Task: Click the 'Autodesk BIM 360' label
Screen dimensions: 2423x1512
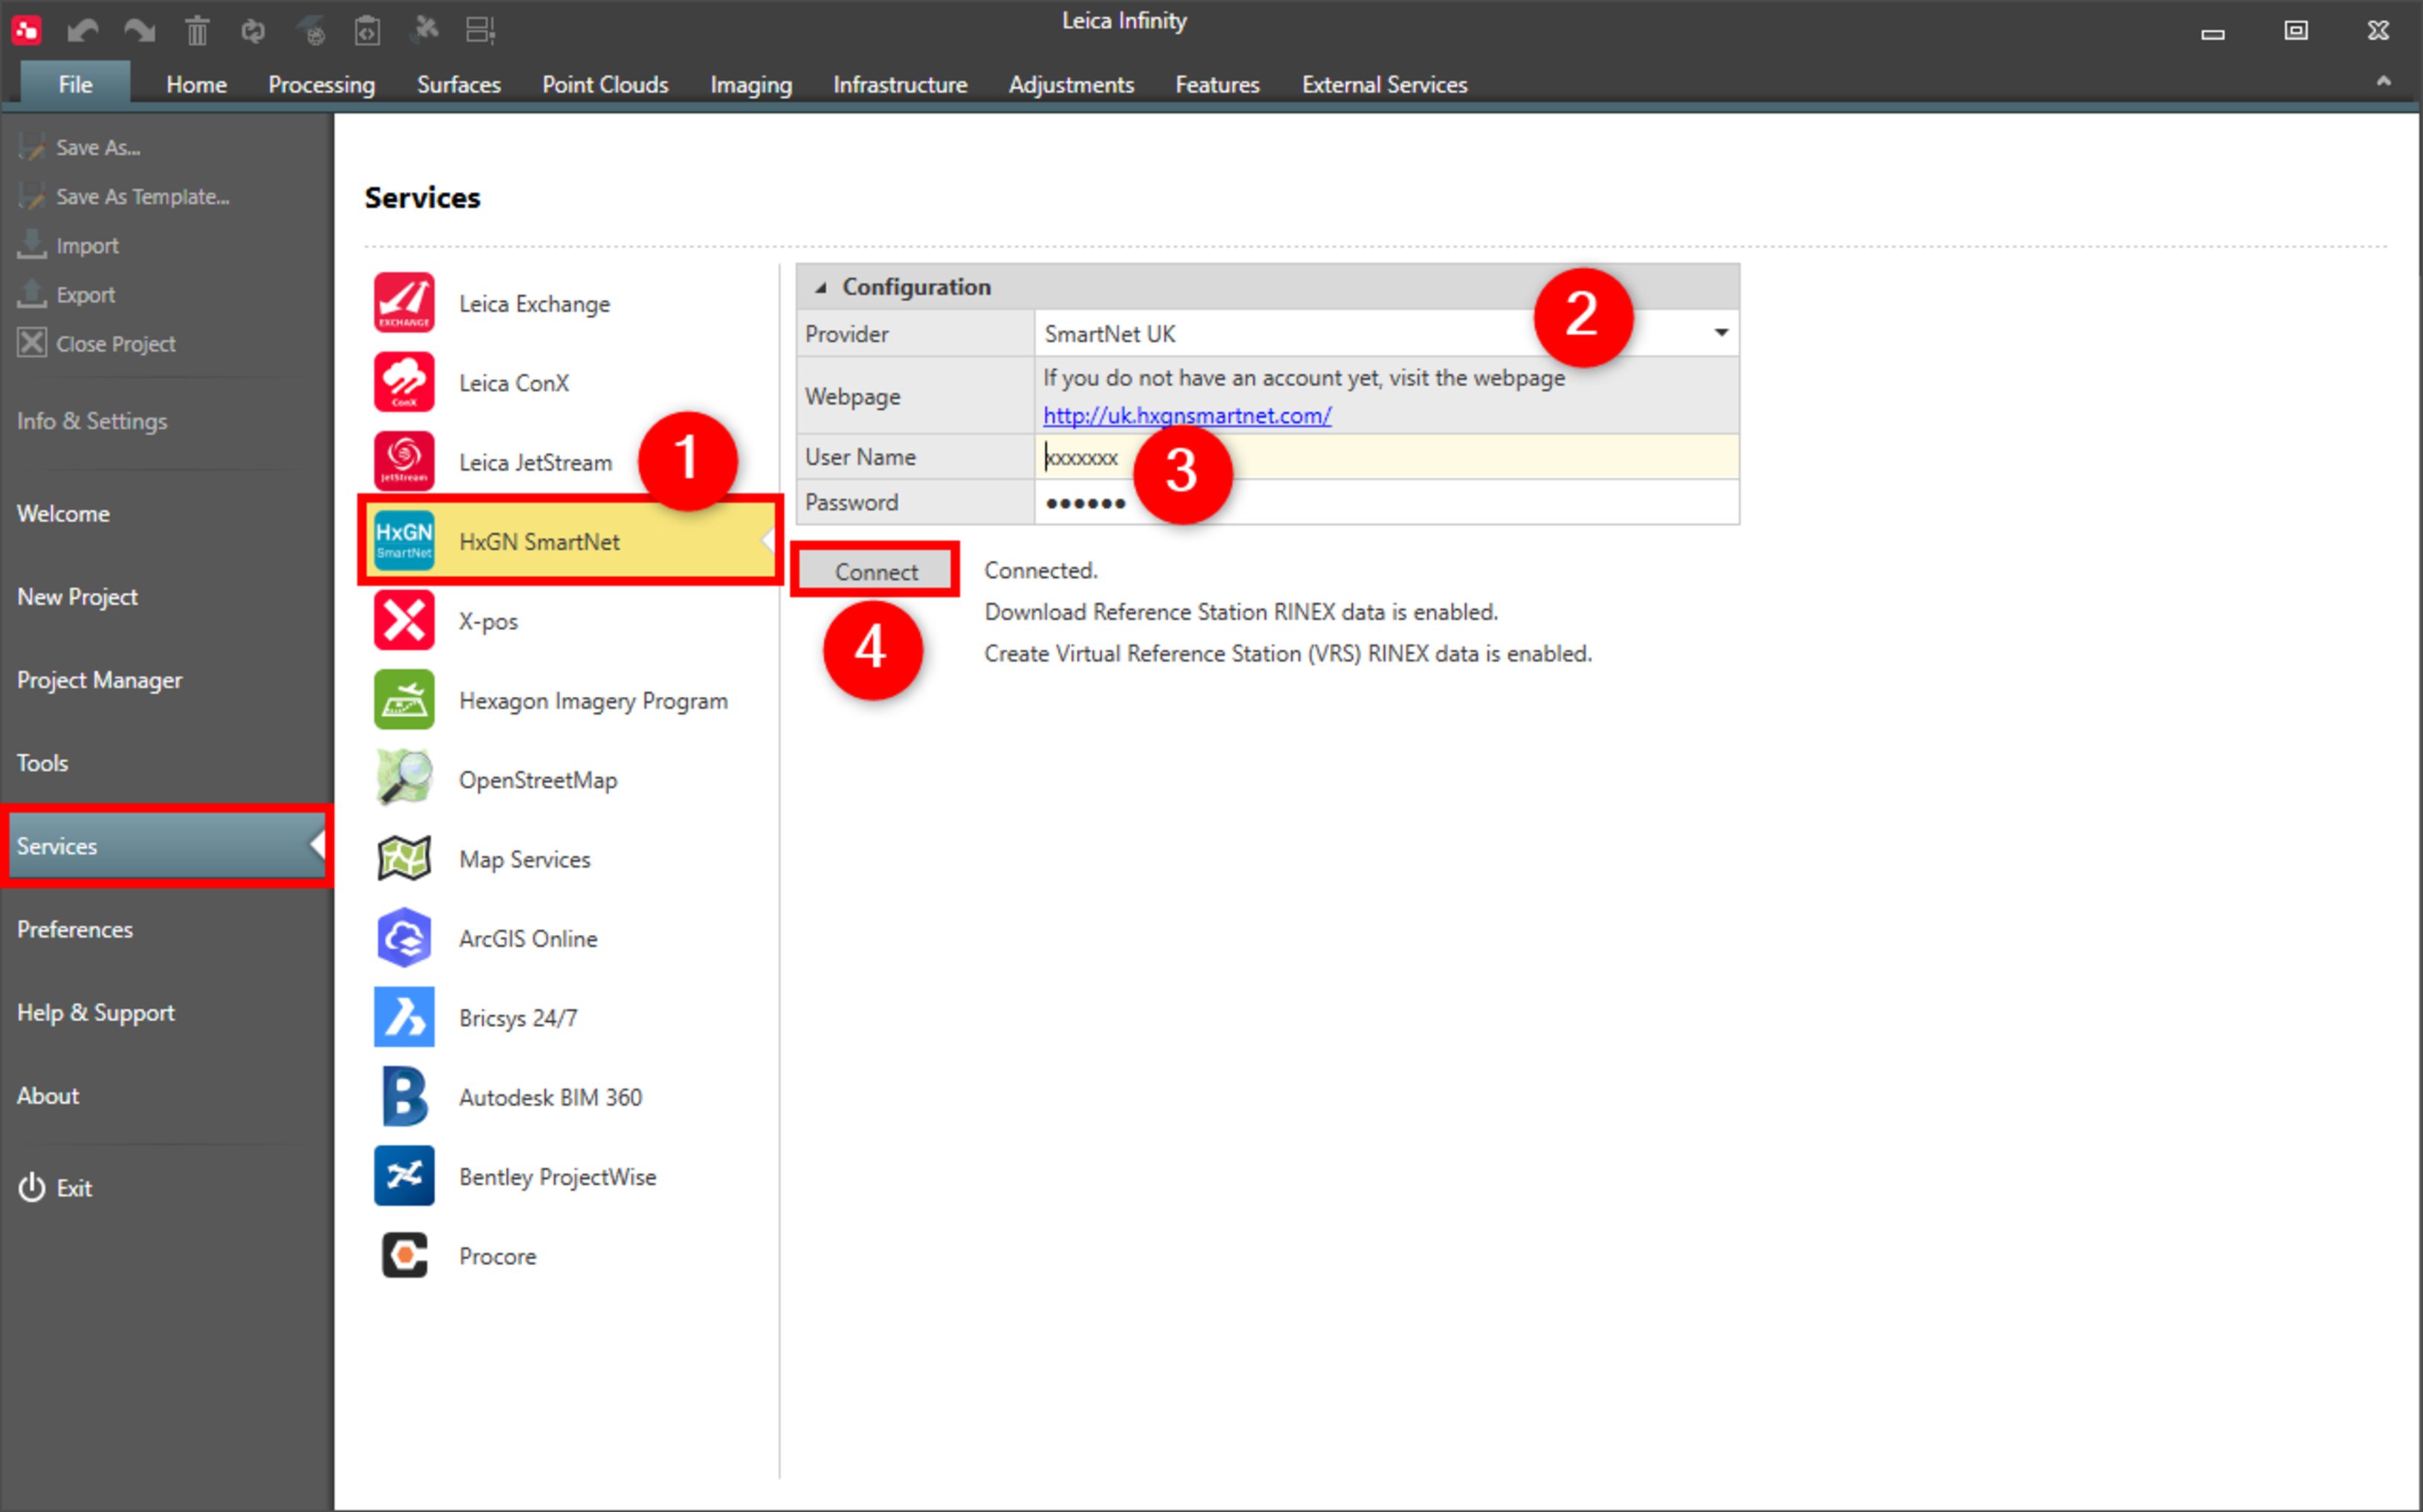Action: (550, 1098)
